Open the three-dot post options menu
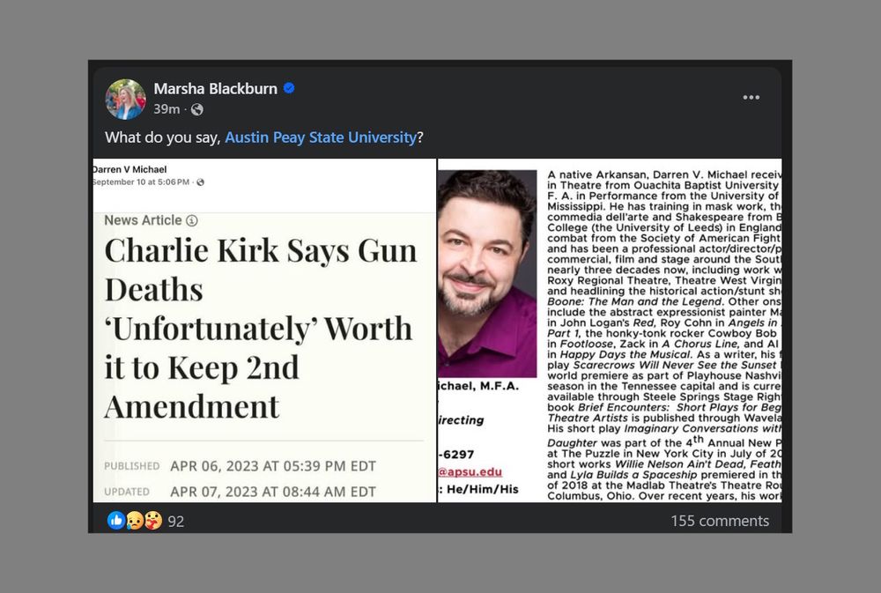This screenshot has height=593, width=881. [x=751, y=97]
